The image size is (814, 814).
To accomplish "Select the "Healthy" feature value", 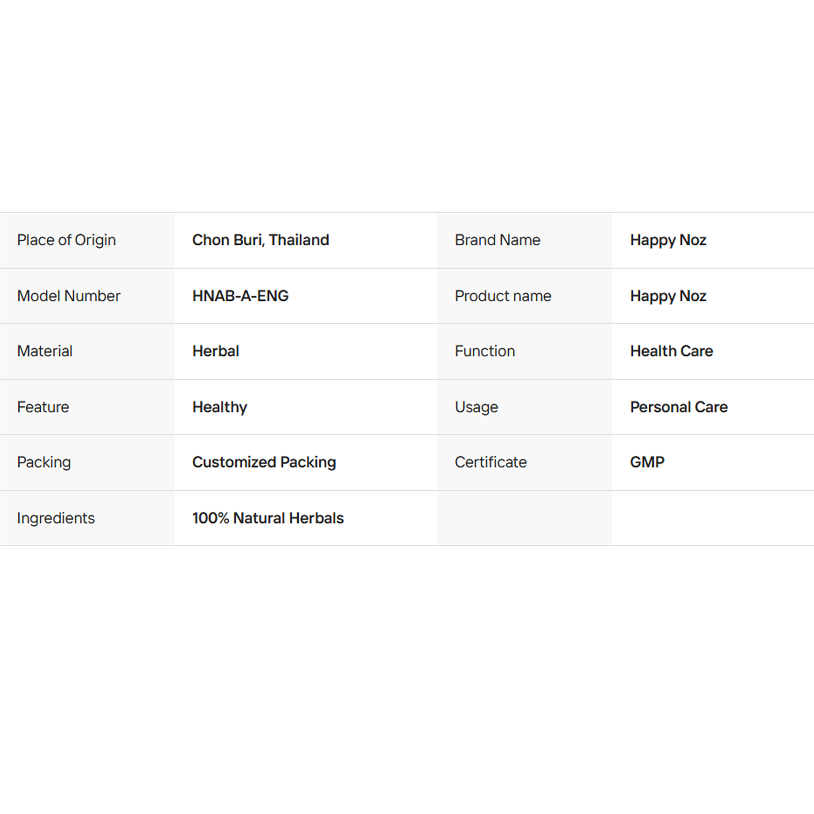I will (x=220, y=407).
